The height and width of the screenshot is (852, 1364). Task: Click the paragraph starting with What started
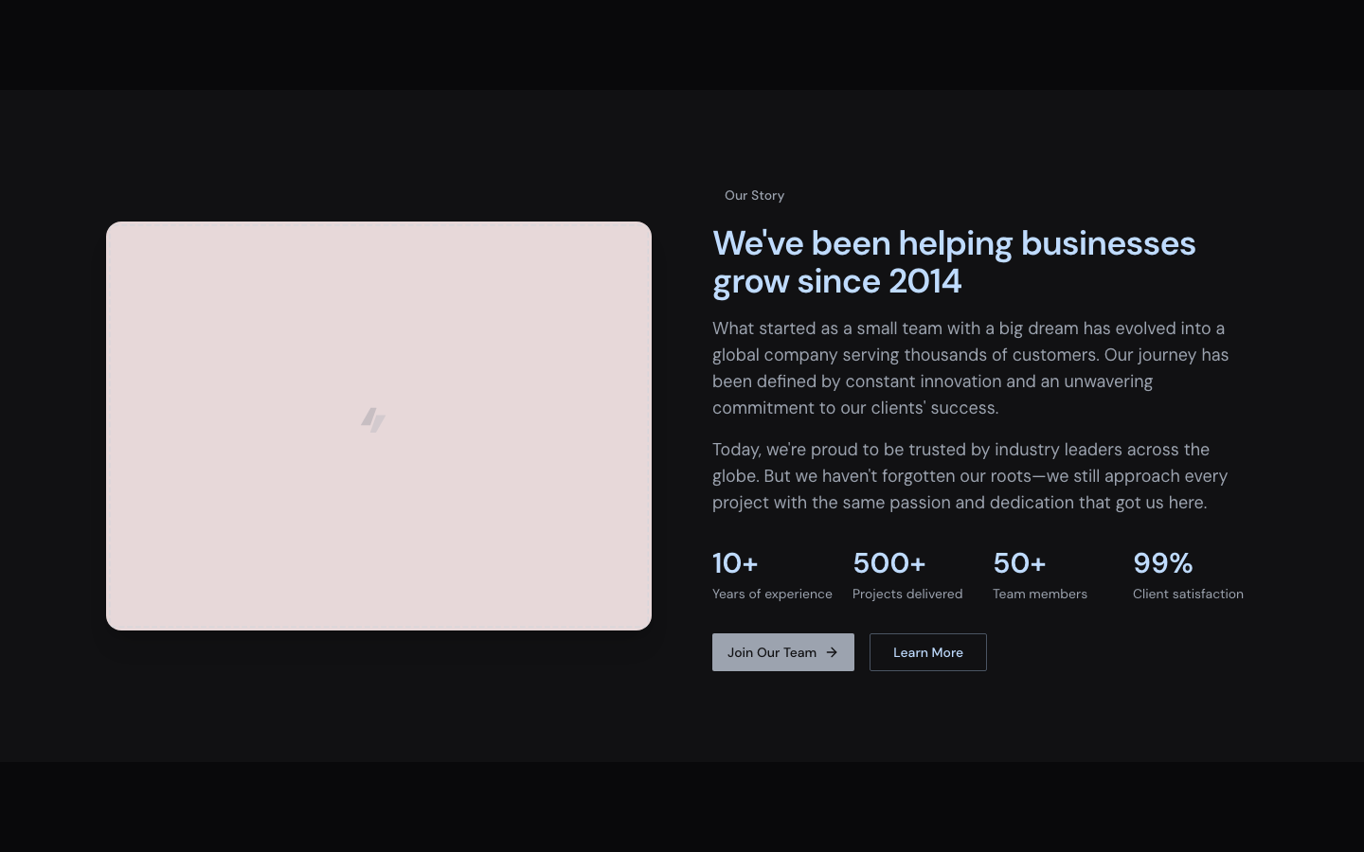(x=970, y=368)
